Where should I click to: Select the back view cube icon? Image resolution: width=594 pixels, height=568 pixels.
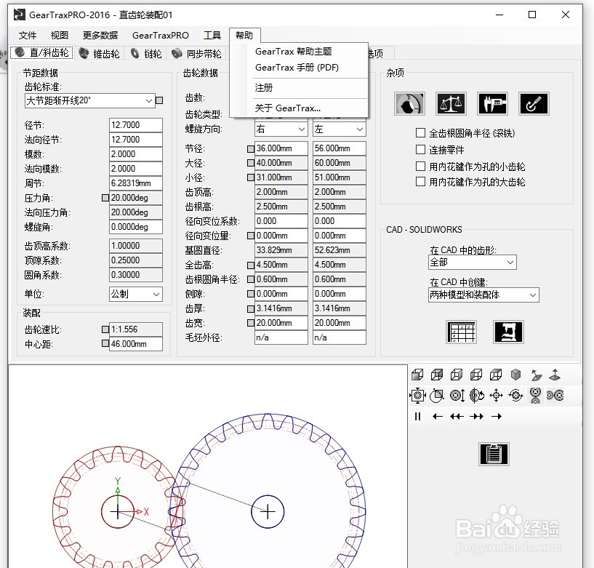(437, 375)
